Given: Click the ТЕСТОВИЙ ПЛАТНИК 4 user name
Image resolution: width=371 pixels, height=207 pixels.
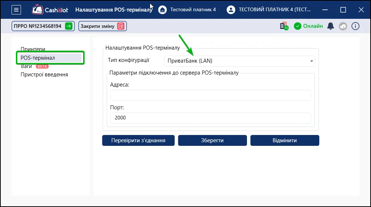Looking at the screenshot, I should tap(274, 10).
